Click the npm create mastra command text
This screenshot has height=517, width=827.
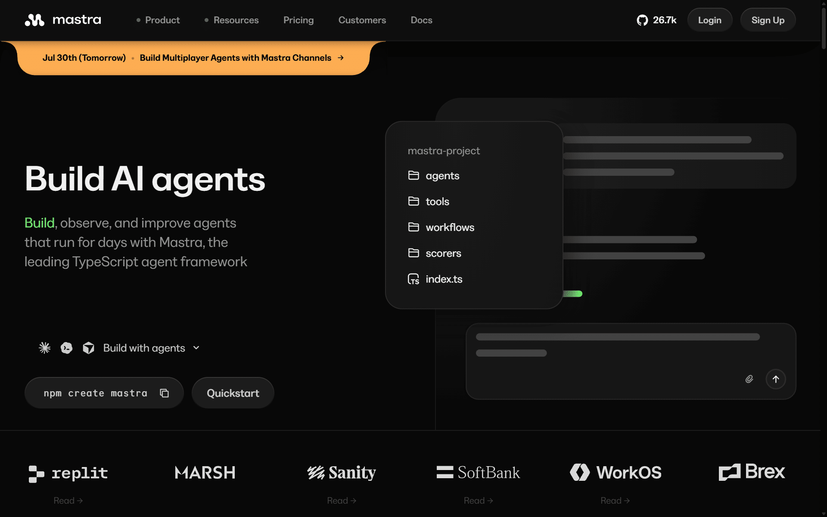tap(95, 393)
